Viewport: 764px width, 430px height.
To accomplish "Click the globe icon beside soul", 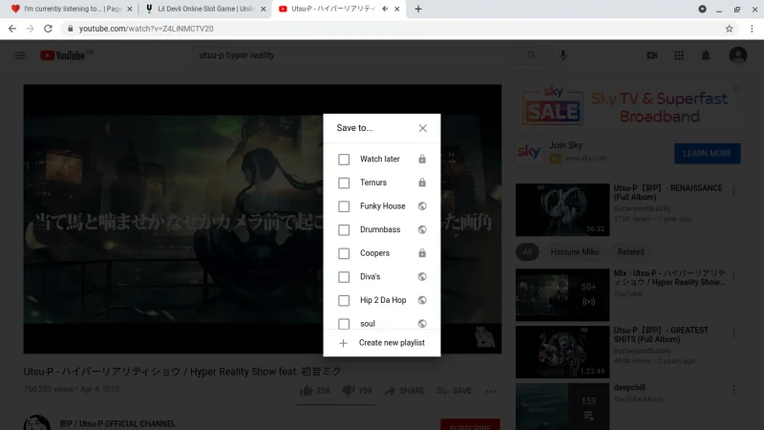I will pos(422,324).
